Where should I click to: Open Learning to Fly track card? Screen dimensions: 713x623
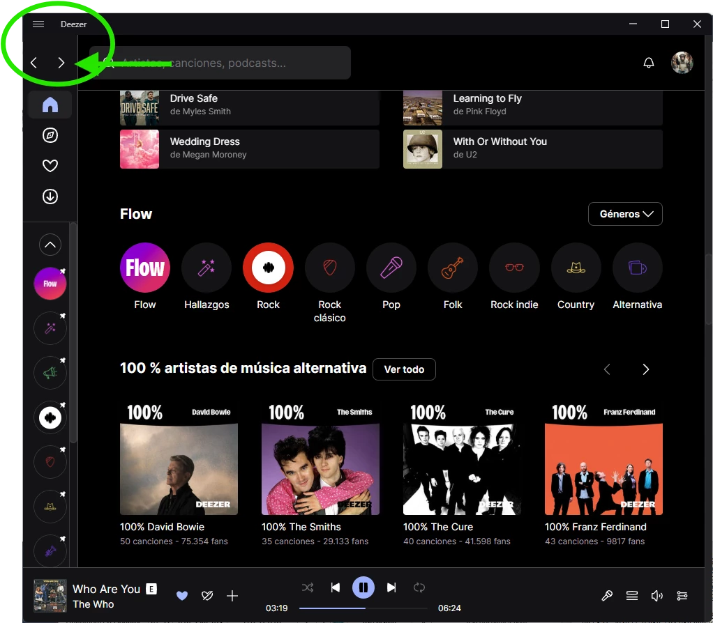[533, 107]
